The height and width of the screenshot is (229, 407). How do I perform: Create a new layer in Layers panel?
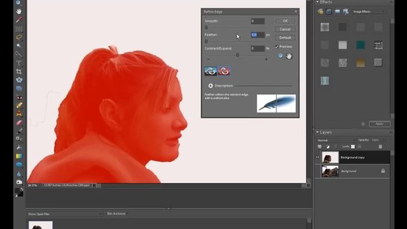[319, 147]
